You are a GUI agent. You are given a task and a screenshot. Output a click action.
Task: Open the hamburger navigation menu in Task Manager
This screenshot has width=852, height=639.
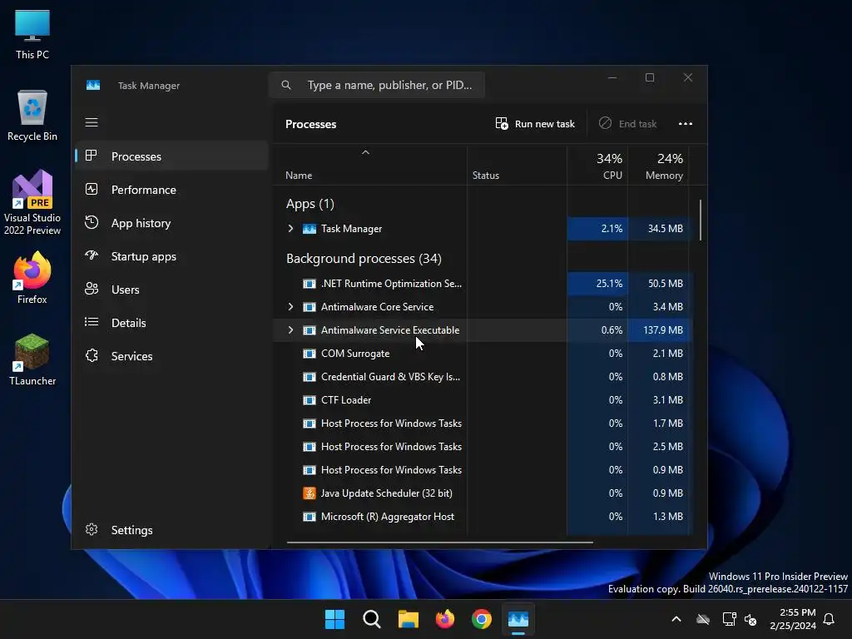(x=92, y=122)
